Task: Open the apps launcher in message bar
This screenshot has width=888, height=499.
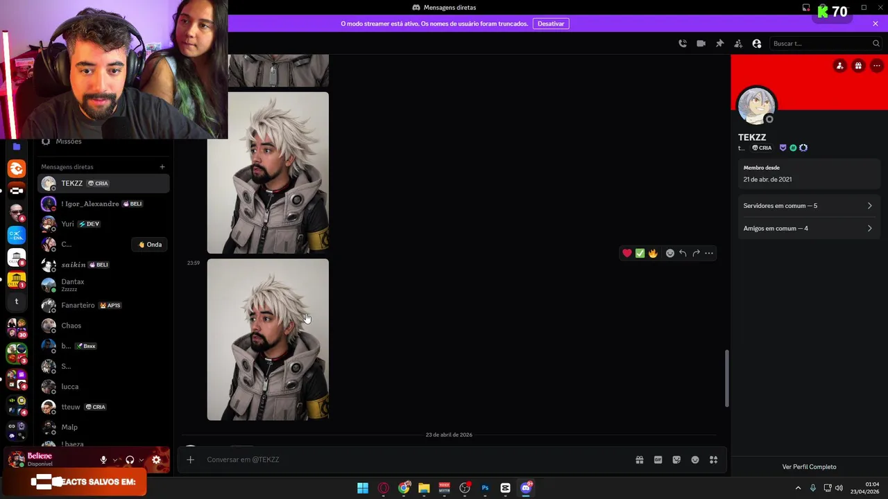Action: click(x=713, y=459)
